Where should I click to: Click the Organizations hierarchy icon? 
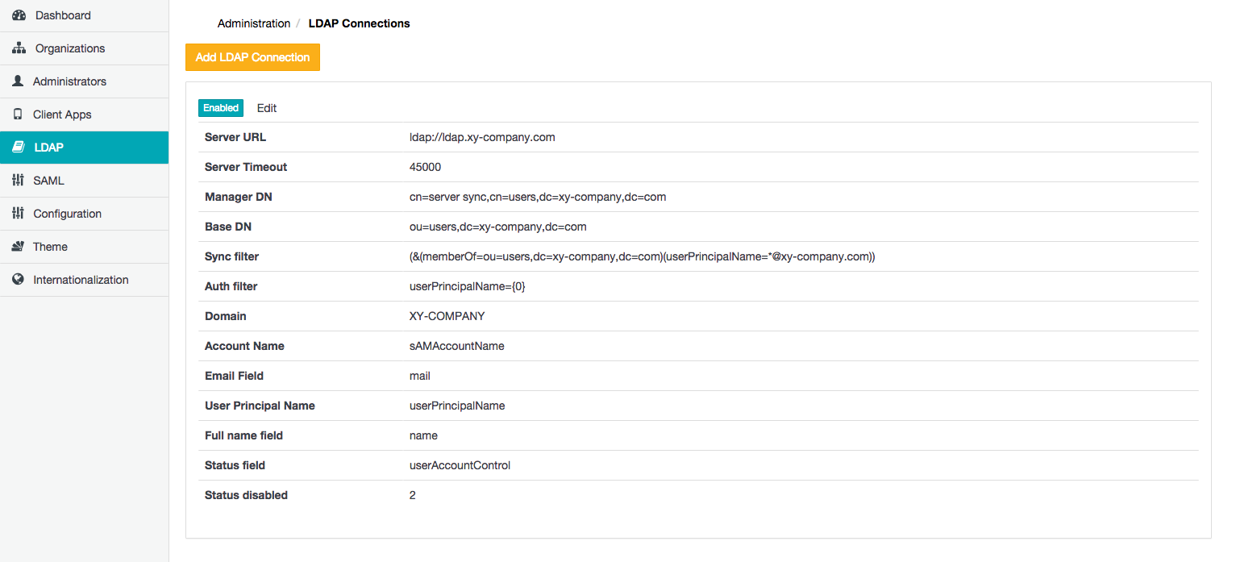(x=19, y=48)
